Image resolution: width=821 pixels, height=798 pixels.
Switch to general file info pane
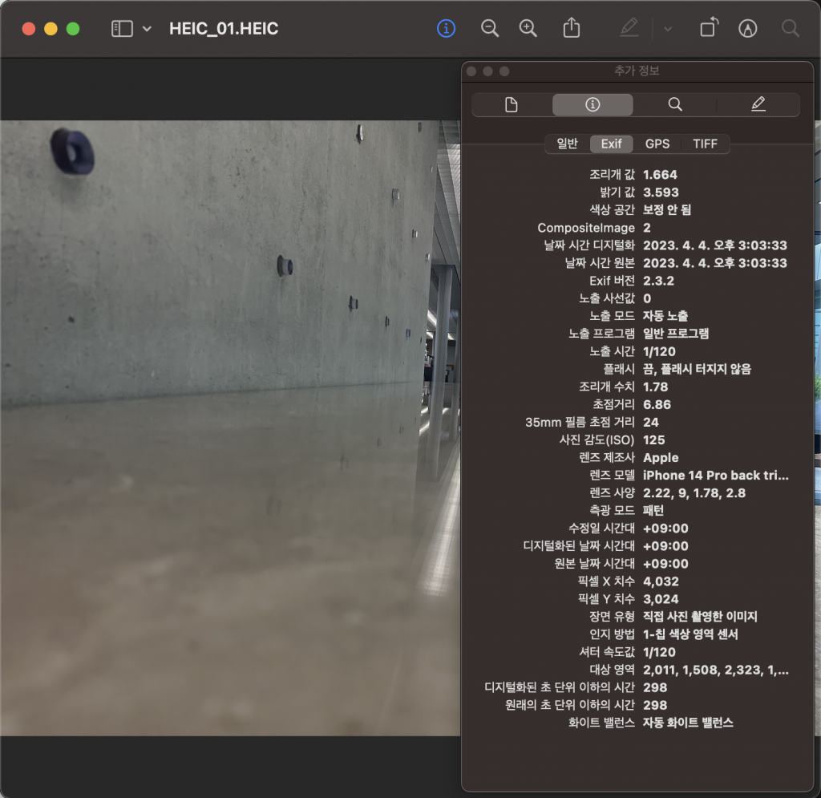point(512,105)
